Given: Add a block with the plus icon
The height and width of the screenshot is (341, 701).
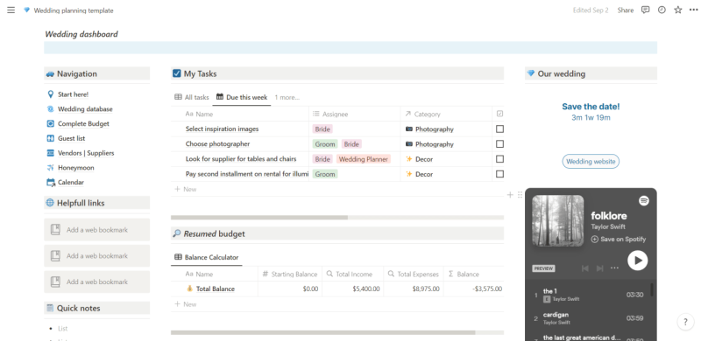Looking at the screenshot, I should [510, 195].
